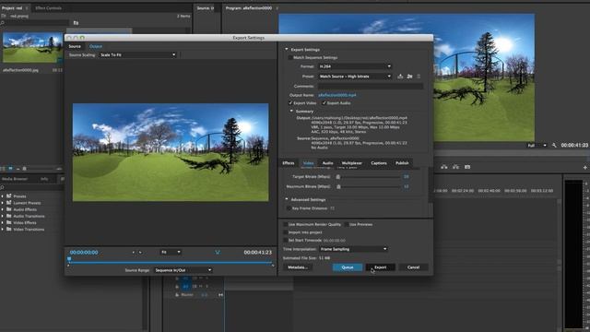
Task: Click the plus button editor in Program monitor
Action: click(584, 167)
